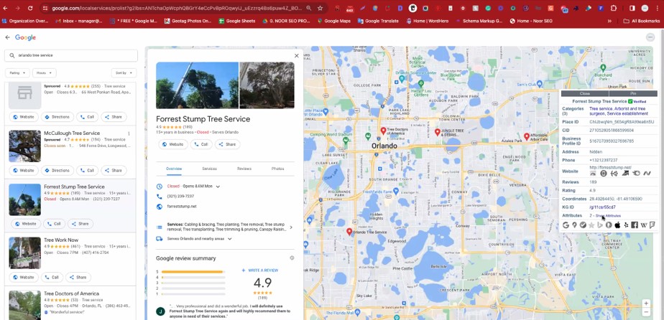Viewport: 664px width, 320px height.
Task: Click the Apple Maps icon in extension panel
Action: tap(617, 225)
